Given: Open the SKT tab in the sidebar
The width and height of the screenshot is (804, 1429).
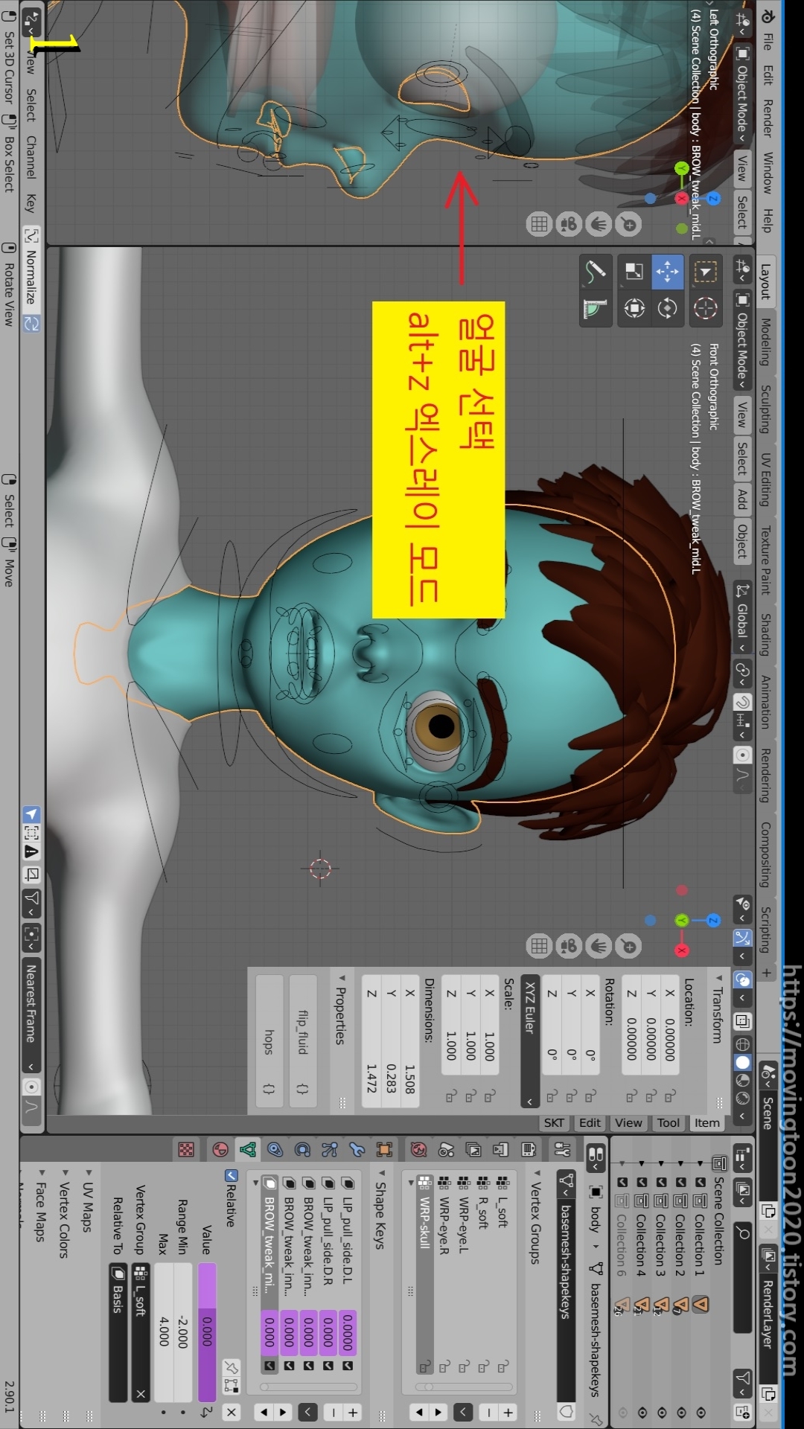Looking at the screenshot, I should pyautogui.click(x=554, y=1123).
